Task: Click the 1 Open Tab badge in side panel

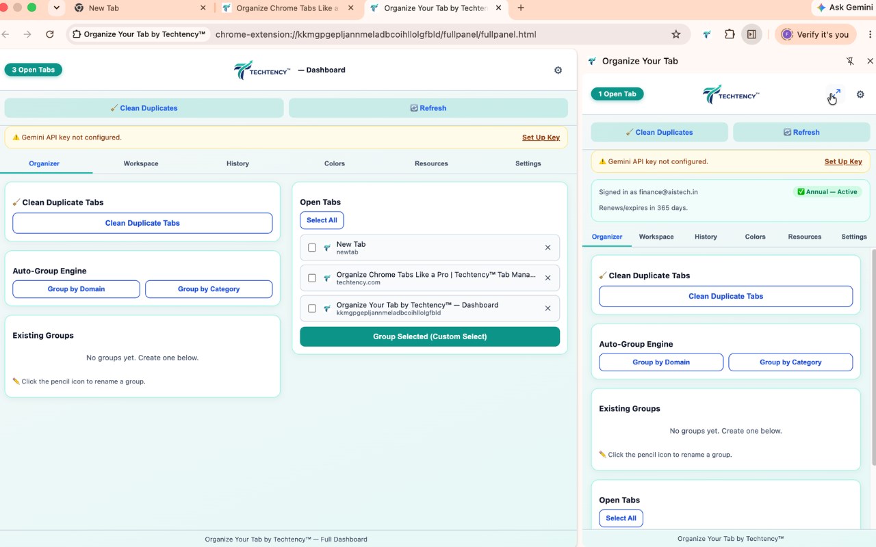Action: pyautogui.click(x=617, y=94)
